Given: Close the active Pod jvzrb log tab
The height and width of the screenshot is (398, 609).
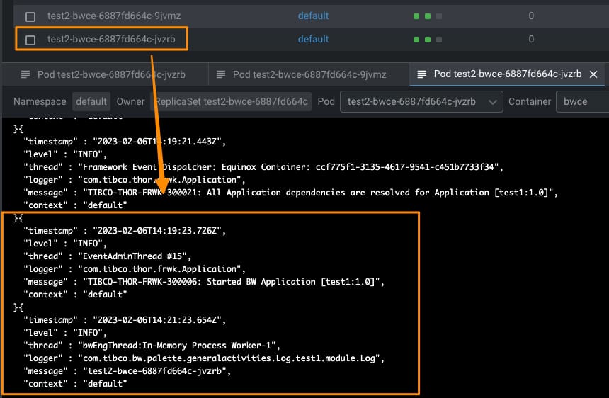Looking at the screenshot, I should tap(593, 74).
